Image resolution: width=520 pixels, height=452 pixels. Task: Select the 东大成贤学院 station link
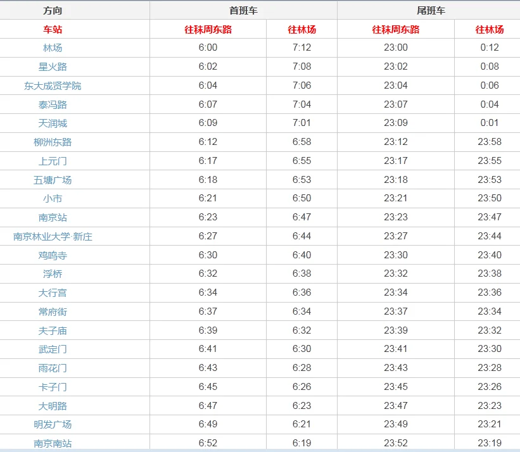(x=53, y=85)
